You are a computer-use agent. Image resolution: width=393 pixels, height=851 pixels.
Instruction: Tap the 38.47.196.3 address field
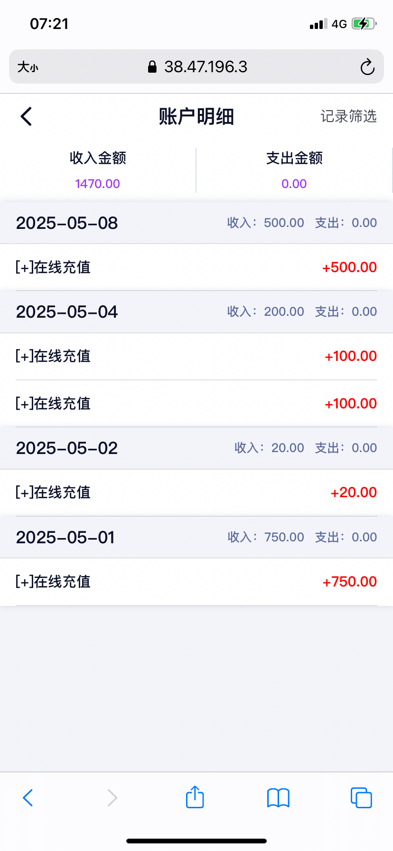click(x=206, y=67)
